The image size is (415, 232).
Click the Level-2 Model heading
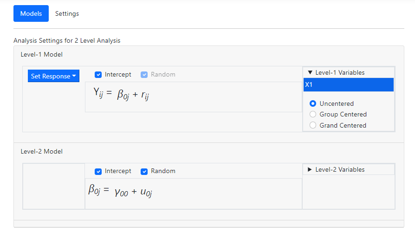pos(42,151)
